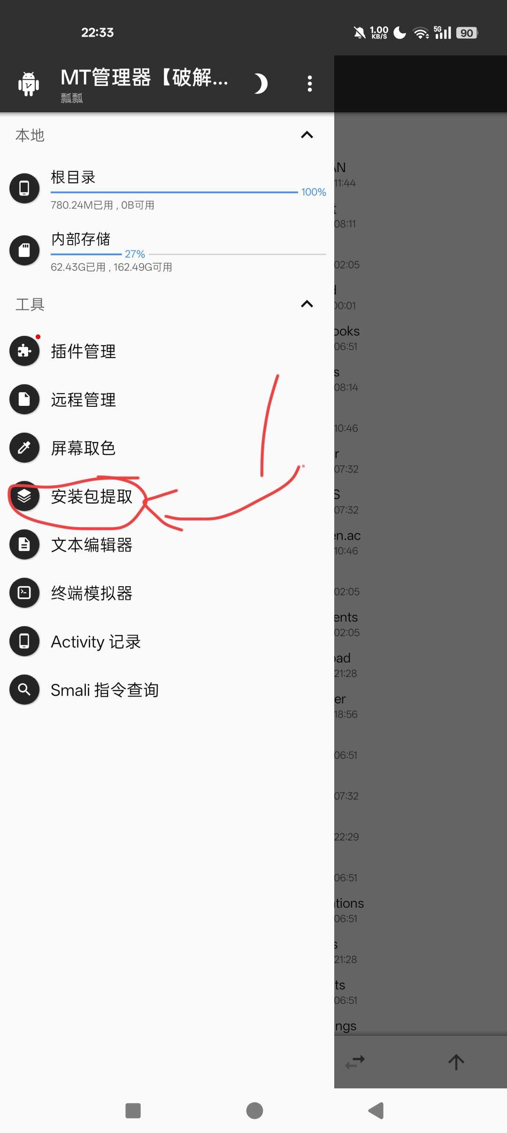Image resolution: width=507 pixels, height=1133 pixels.
Task: Tap the 安装包提取 layers icon
Action: [x=24, y=496]
